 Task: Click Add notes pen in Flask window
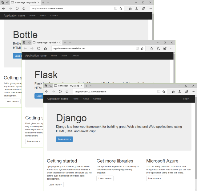point(158,48)
